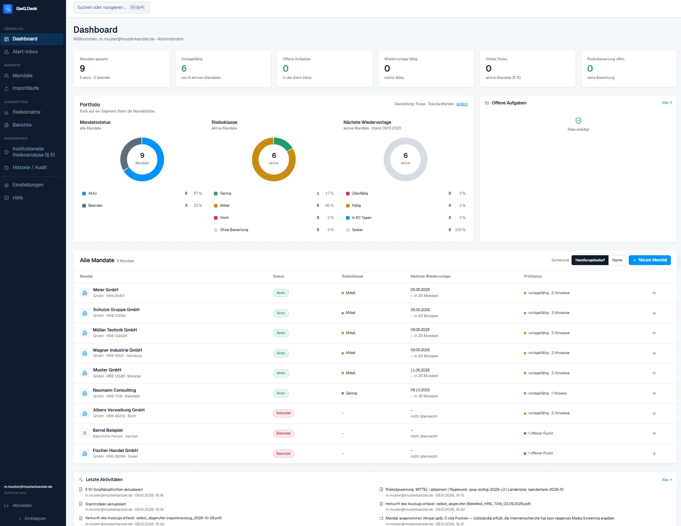Click the Neues Mandat button

(x=649, y=260)
